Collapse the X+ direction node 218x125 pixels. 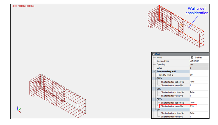(157, 79)
